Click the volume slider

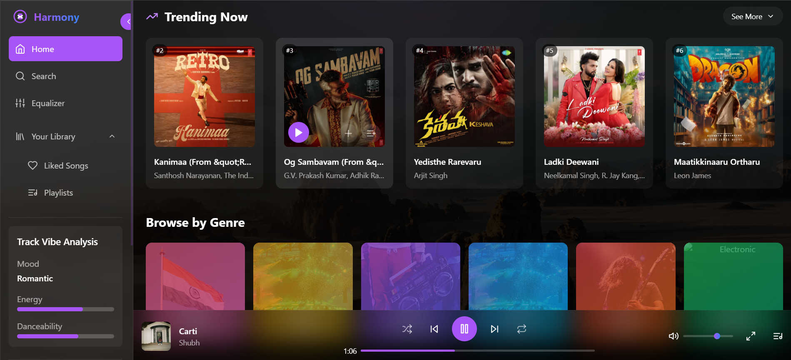pos(708,336)
